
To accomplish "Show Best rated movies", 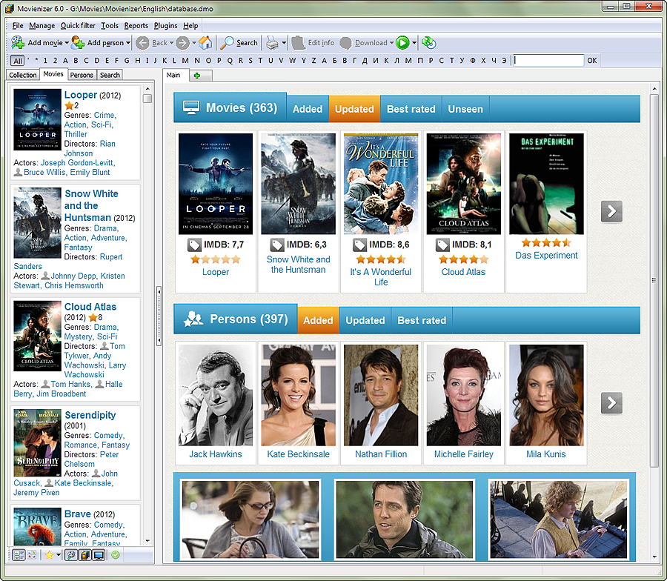I will click(411, 109).
